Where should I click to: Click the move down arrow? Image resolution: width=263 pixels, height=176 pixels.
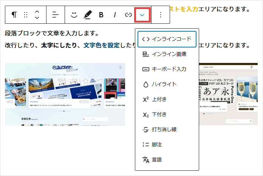tap(37, 18)
